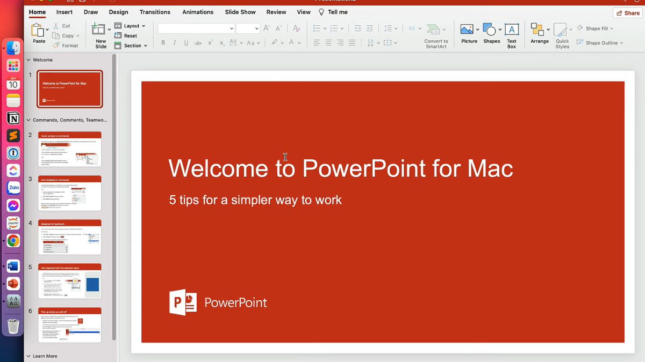Image resolution: width=645 pixels, height=362 pixels.
Task: Select slide 5 thumbnail about selection pane
Action: point(70,282)
